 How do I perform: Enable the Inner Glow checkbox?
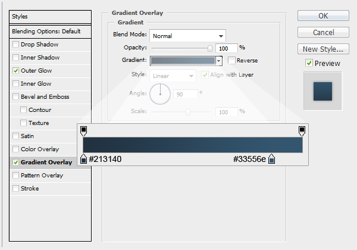pyautogui.click(x=15, y=83)
